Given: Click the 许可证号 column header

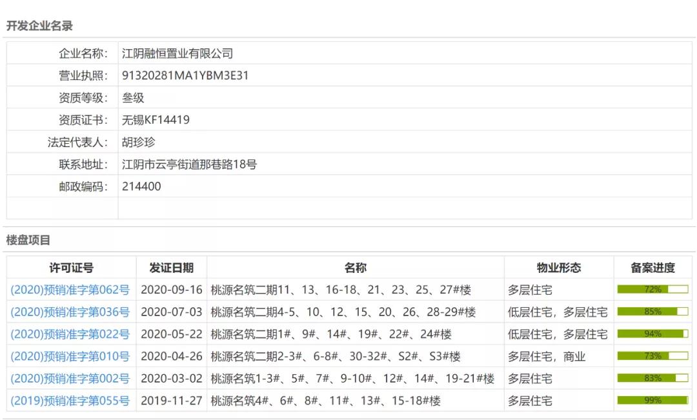Looking at the screenshot, I should pyautogui.click(x=70, y=268).
